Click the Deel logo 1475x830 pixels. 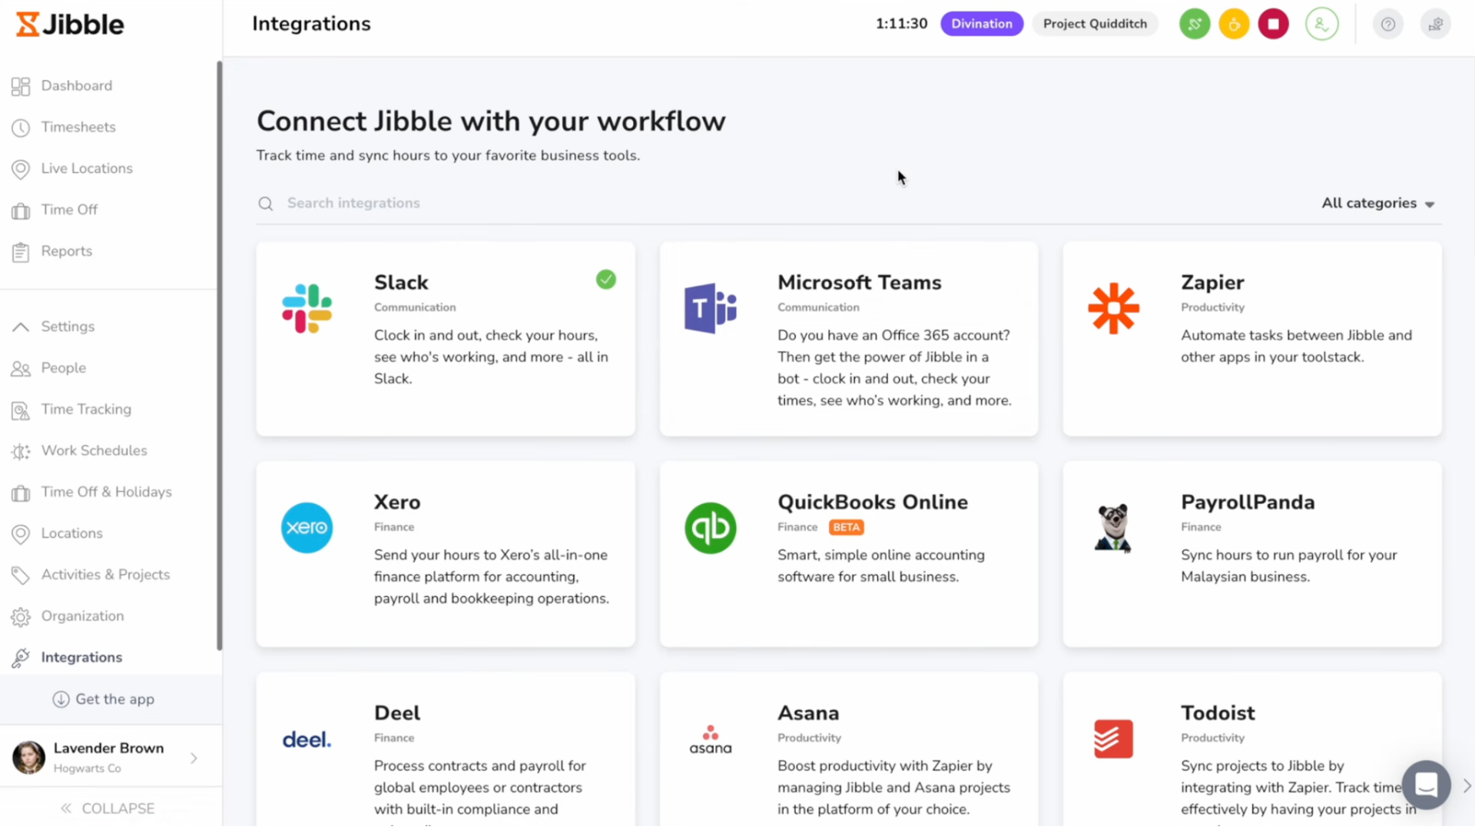click(307, 739)
